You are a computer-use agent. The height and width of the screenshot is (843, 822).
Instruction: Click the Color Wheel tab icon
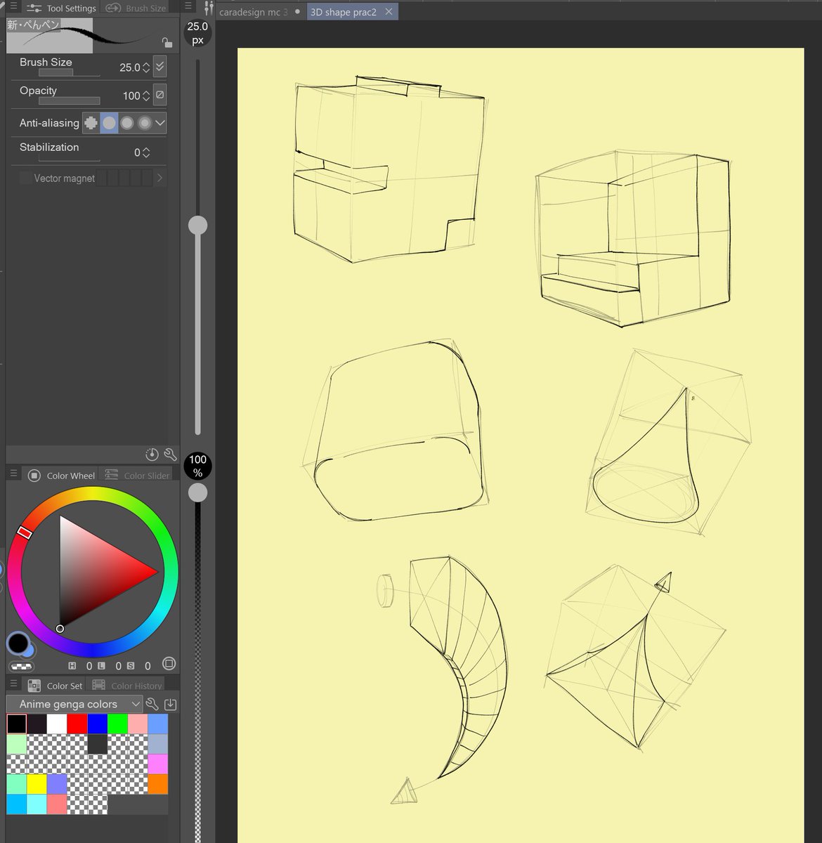34,476
